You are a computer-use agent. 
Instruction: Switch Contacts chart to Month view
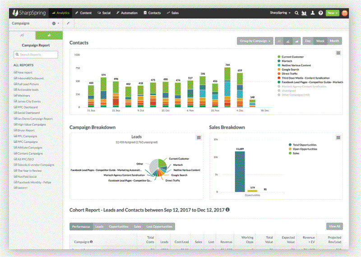(x=334, y=41)
